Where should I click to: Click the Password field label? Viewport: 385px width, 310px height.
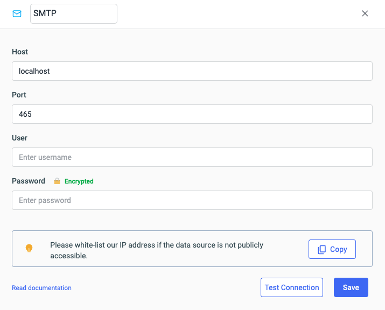click(29, 181)
